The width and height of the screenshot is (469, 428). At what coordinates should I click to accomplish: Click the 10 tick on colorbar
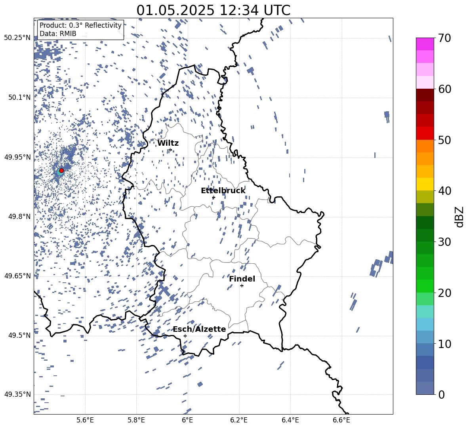tap(444, 344)
